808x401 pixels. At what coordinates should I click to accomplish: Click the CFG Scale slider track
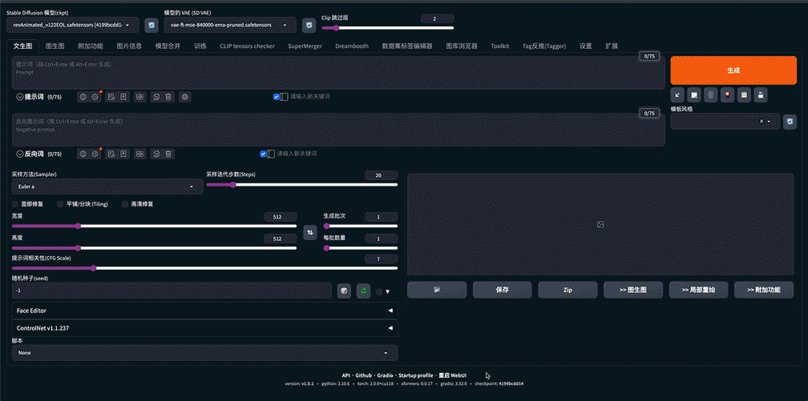point(204,267)
